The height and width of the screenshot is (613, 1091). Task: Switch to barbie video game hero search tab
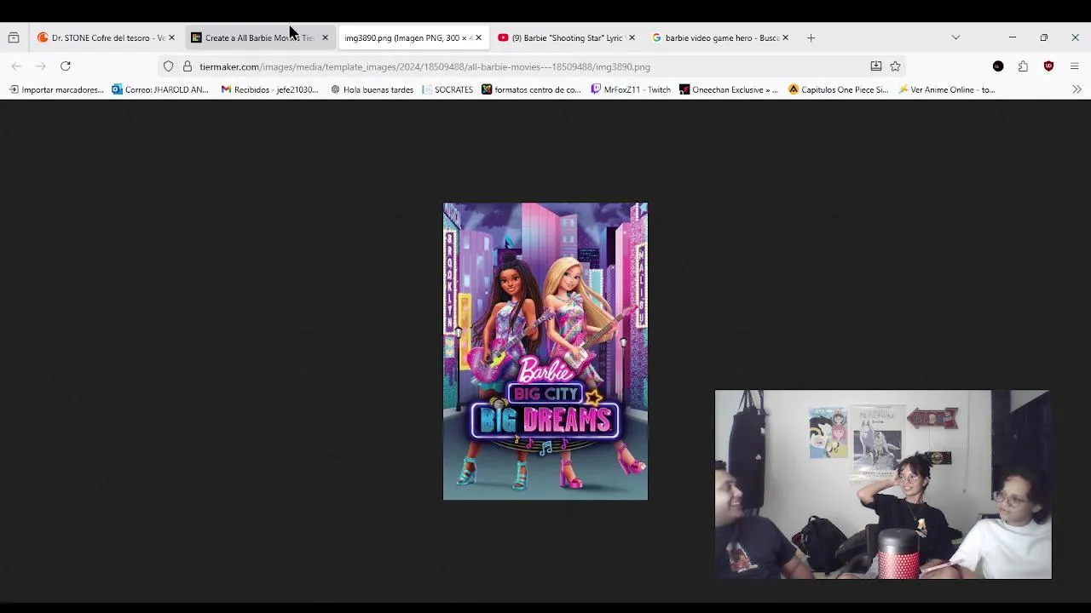719,37
